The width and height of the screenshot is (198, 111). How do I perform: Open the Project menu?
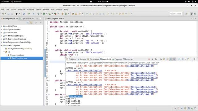pos(46,10)
